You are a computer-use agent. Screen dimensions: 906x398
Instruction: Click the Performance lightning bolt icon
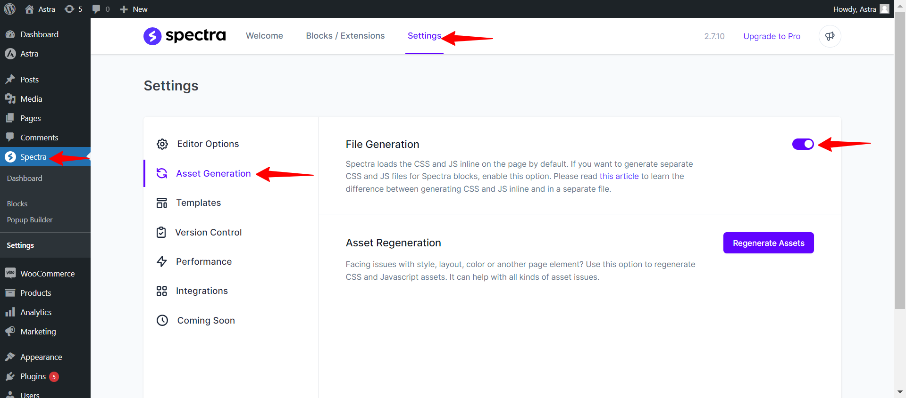162,261
